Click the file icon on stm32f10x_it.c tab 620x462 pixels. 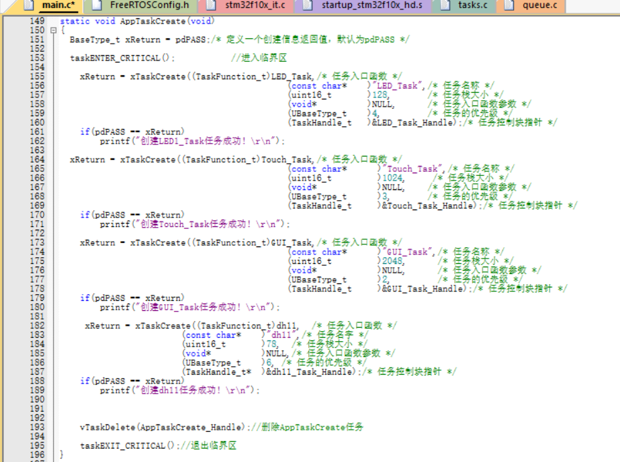coord(211,5)
